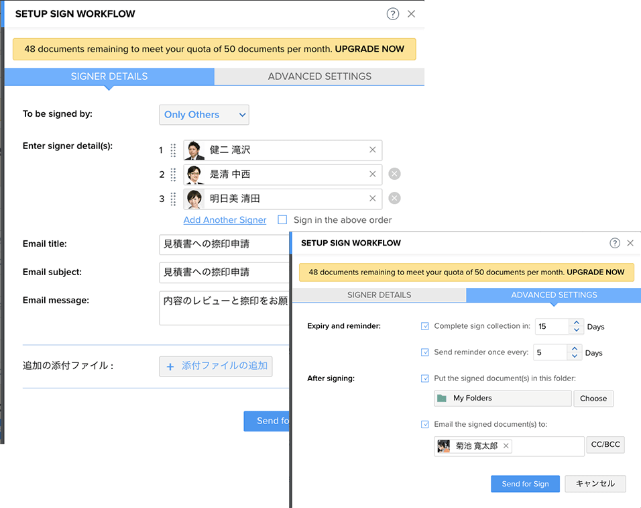Close the front Advanced Settings dialog
This screenshot has width=641, height=508.
tap(630, 243)
